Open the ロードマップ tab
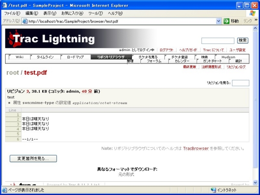260x195 pixels. 75,57
